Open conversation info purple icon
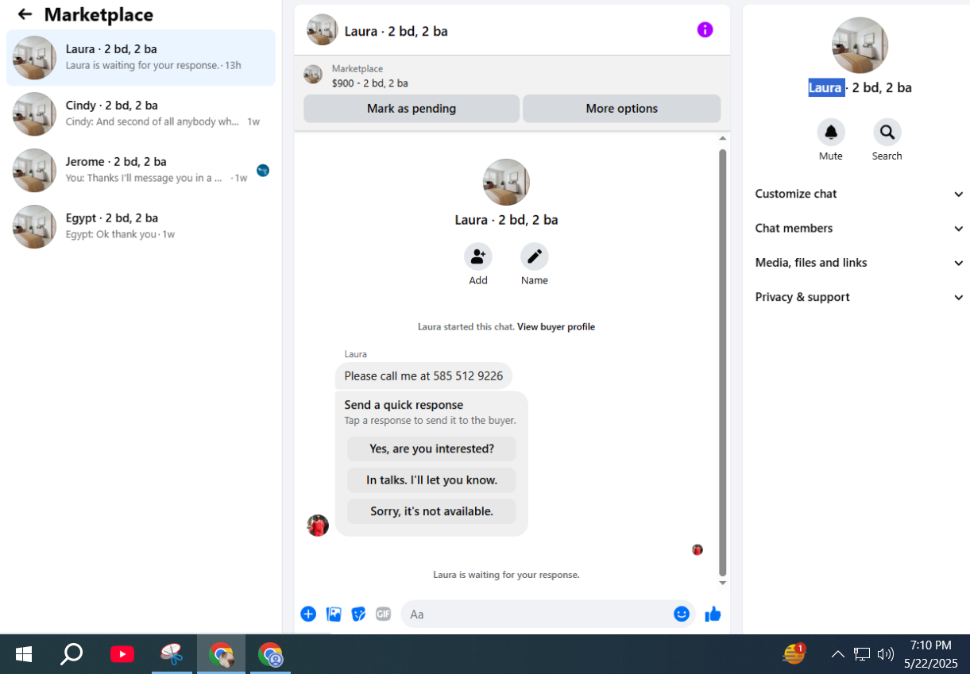Screen dimensions: 970x674 [705, 30]
